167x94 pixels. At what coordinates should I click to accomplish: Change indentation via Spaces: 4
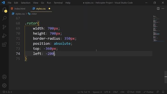pyautogui.click(x=97, y=92)
